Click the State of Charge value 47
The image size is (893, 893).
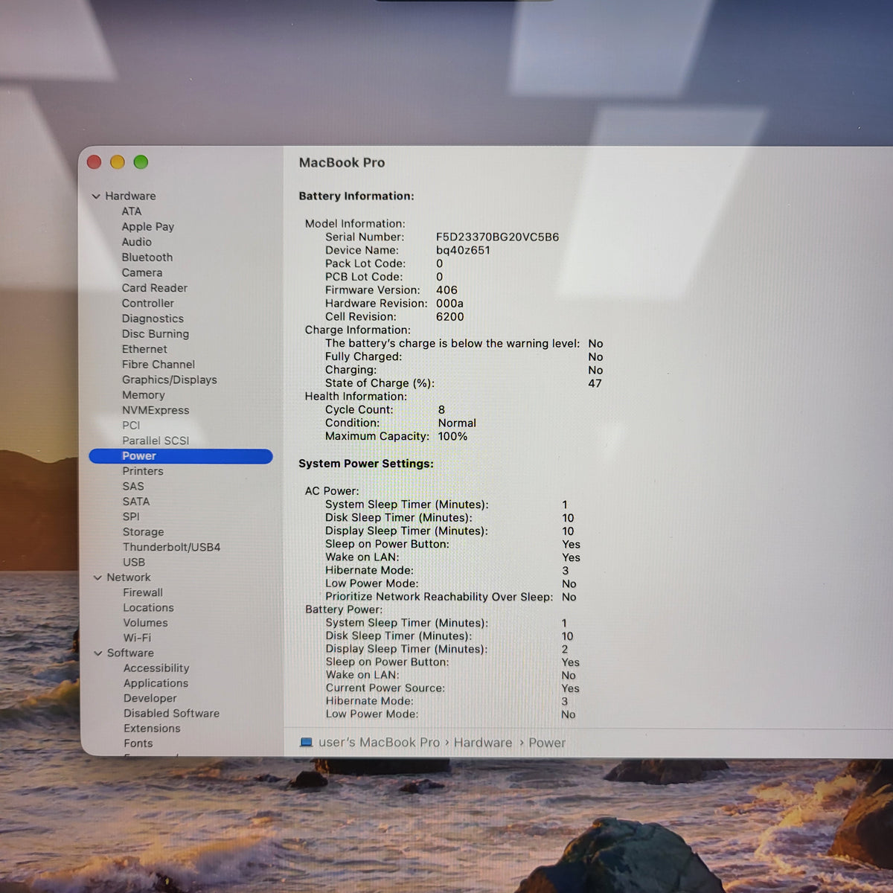coord(595,384)
